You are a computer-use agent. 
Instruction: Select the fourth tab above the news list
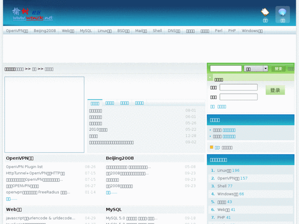coord(139,103)
